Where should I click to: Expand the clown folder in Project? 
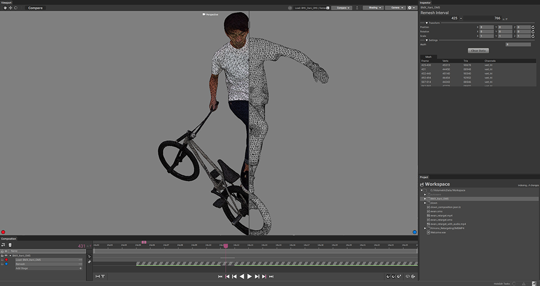coord(425,203)
